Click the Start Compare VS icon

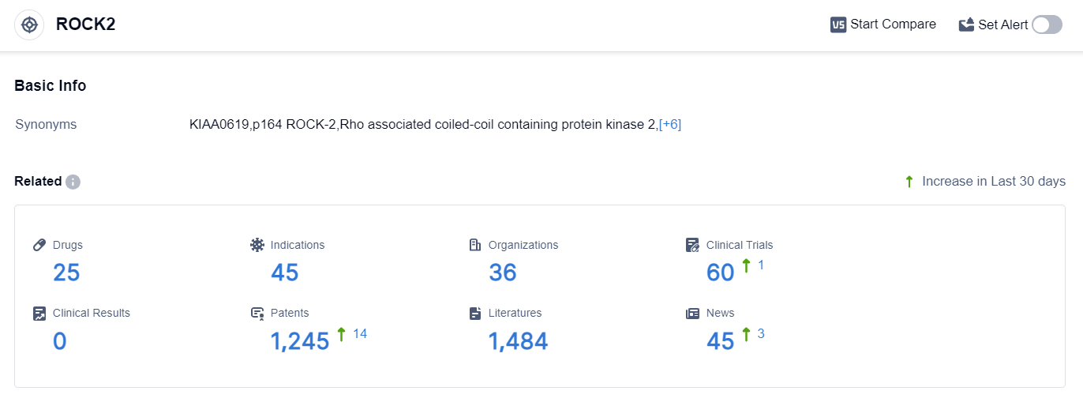tap(838, 24)
